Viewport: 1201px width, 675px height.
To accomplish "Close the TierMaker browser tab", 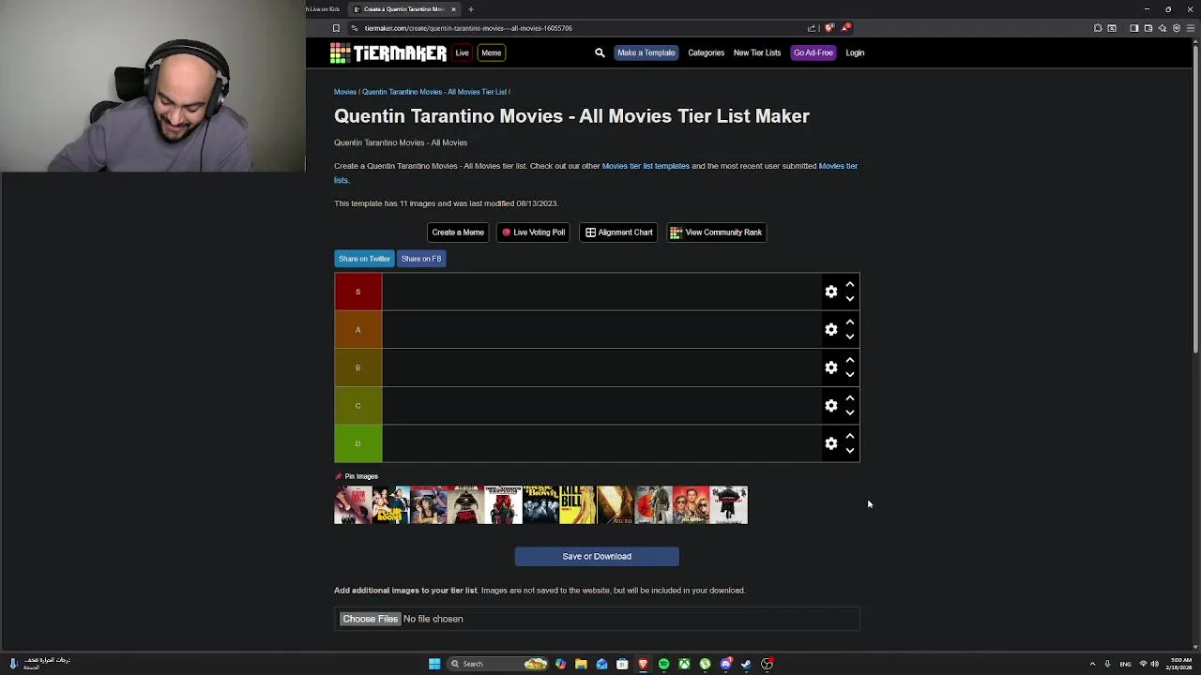I will [453, 9].
